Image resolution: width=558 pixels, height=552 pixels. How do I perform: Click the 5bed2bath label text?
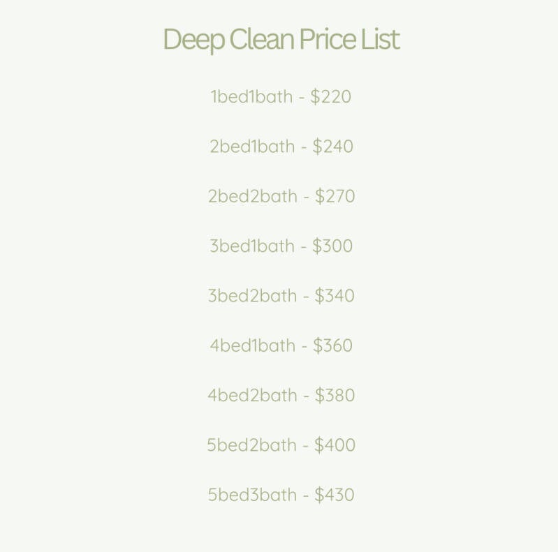[252, 445]
